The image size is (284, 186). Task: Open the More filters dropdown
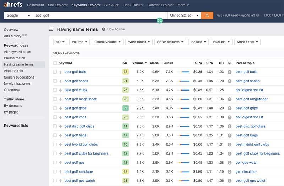pyautogui.click(x=247, y=42)
